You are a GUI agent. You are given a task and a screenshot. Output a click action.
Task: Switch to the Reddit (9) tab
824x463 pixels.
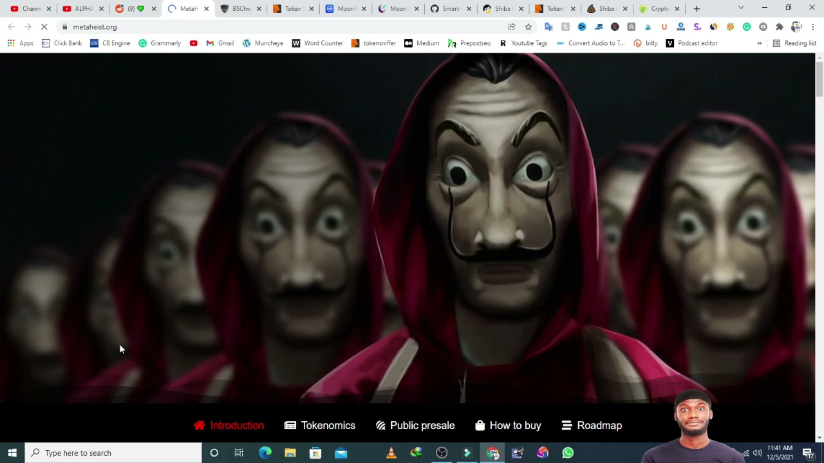point(136,8)
